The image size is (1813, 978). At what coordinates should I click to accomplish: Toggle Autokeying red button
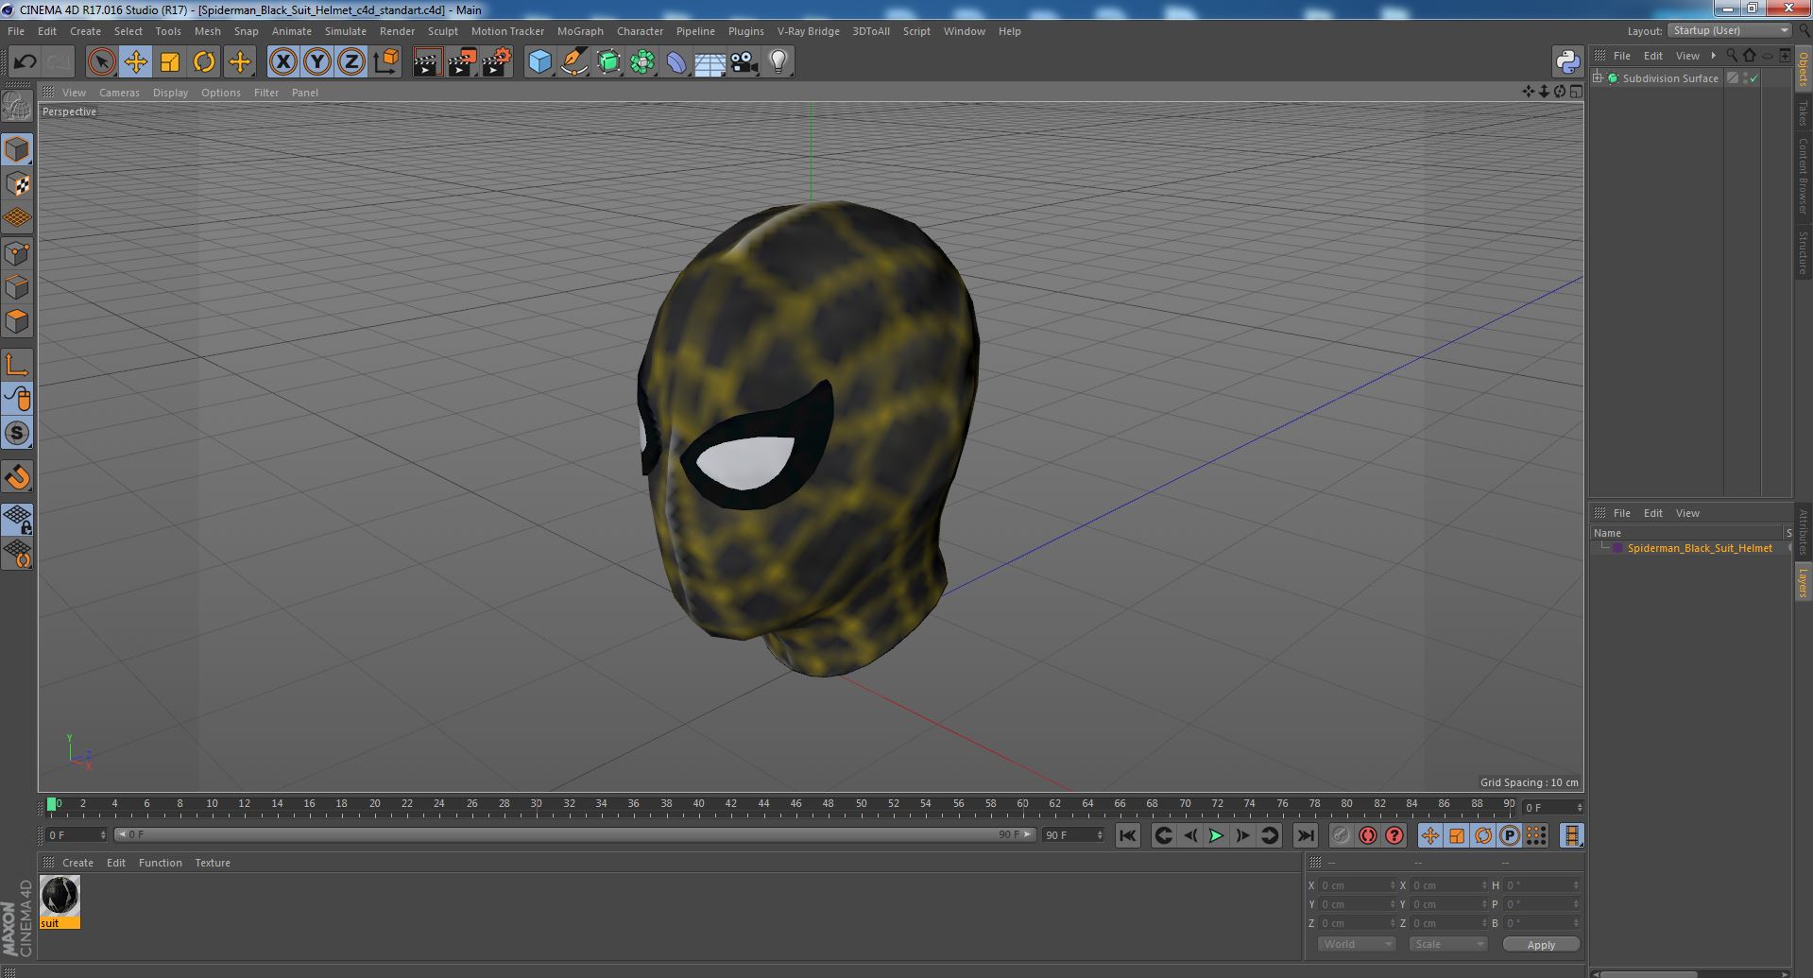(x=1367, y=835)
